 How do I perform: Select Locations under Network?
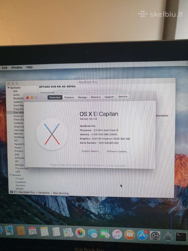click(x=21, y=182)
